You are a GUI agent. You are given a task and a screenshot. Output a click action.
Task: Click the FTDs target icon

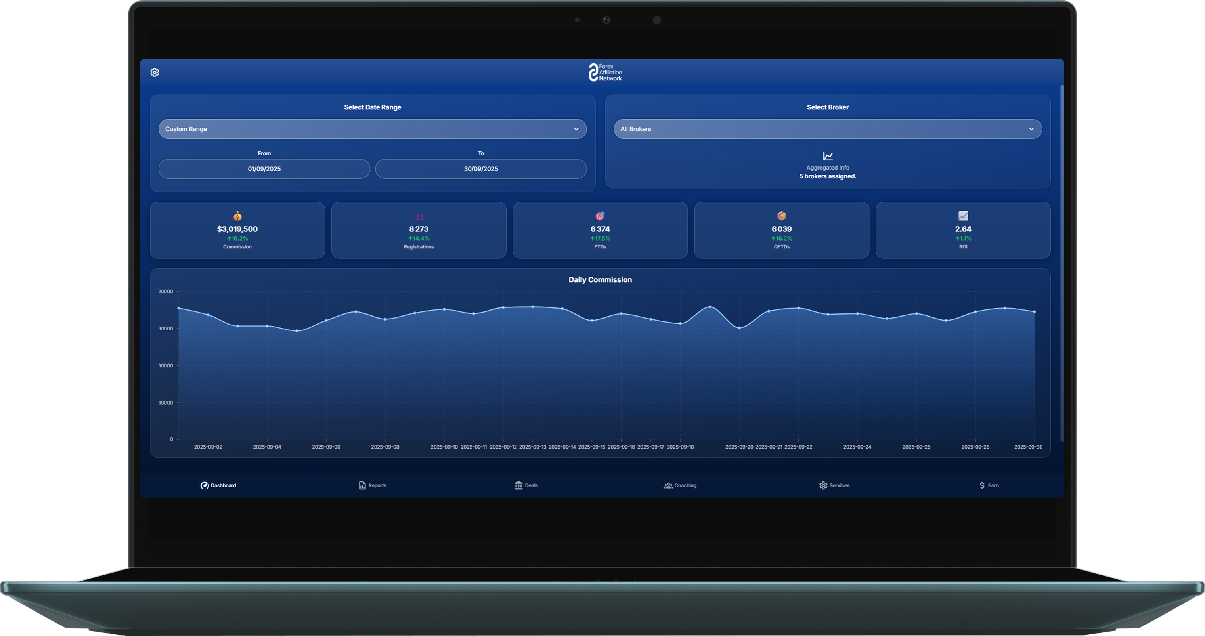pyautogui.click(x=600, y=216)
